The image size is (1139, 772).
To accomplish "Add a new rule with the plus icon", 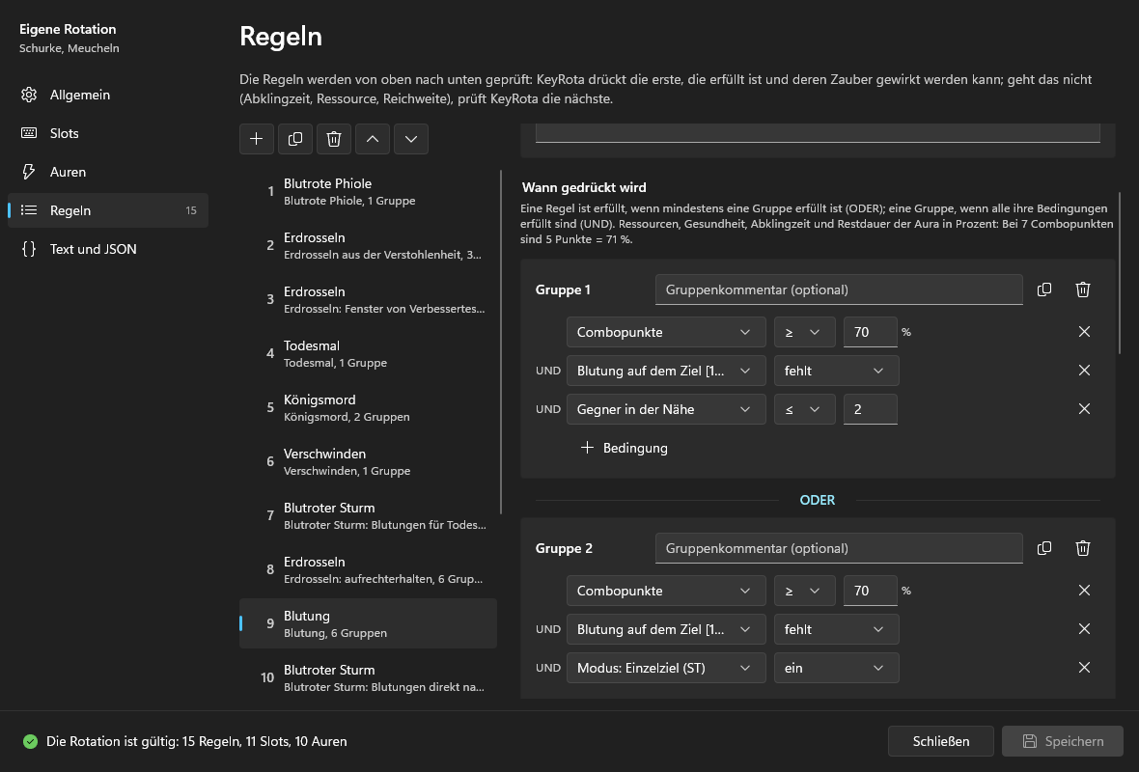I will (257, 139).
